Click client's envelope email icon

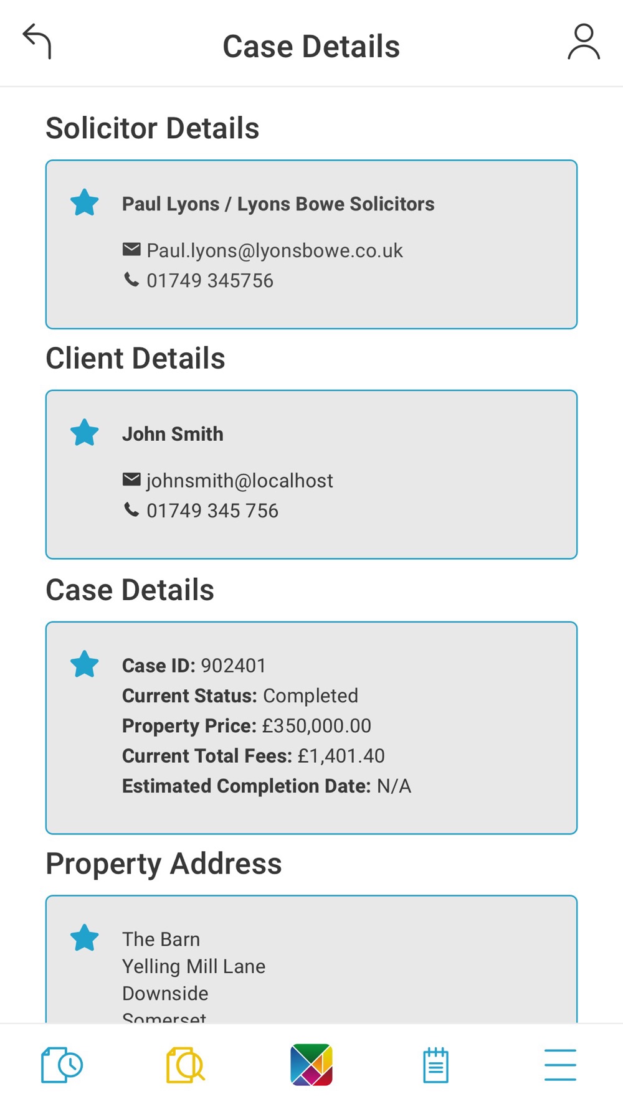[131, 479]
